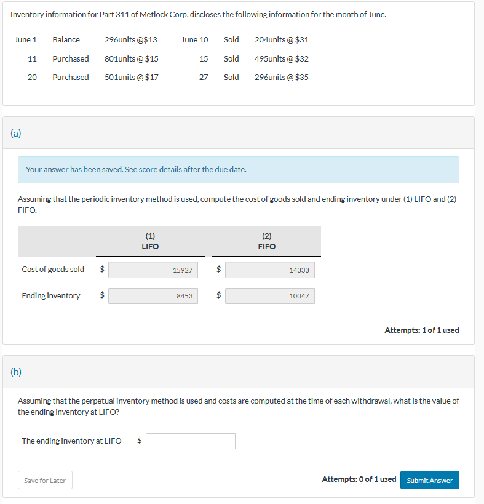
Task: Click the saved answer confirmation banner
Action: [239, 169]
